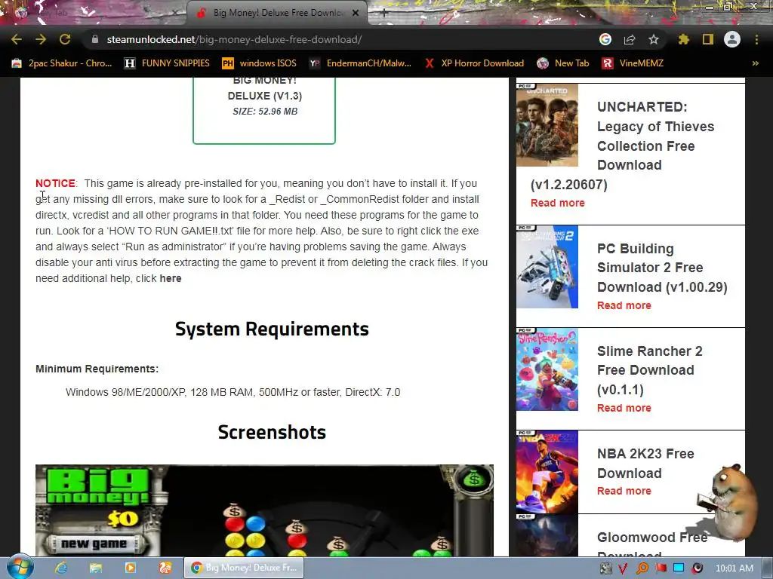
Task: Click Read more under UNCHARTED
Action: click(558, 203)
